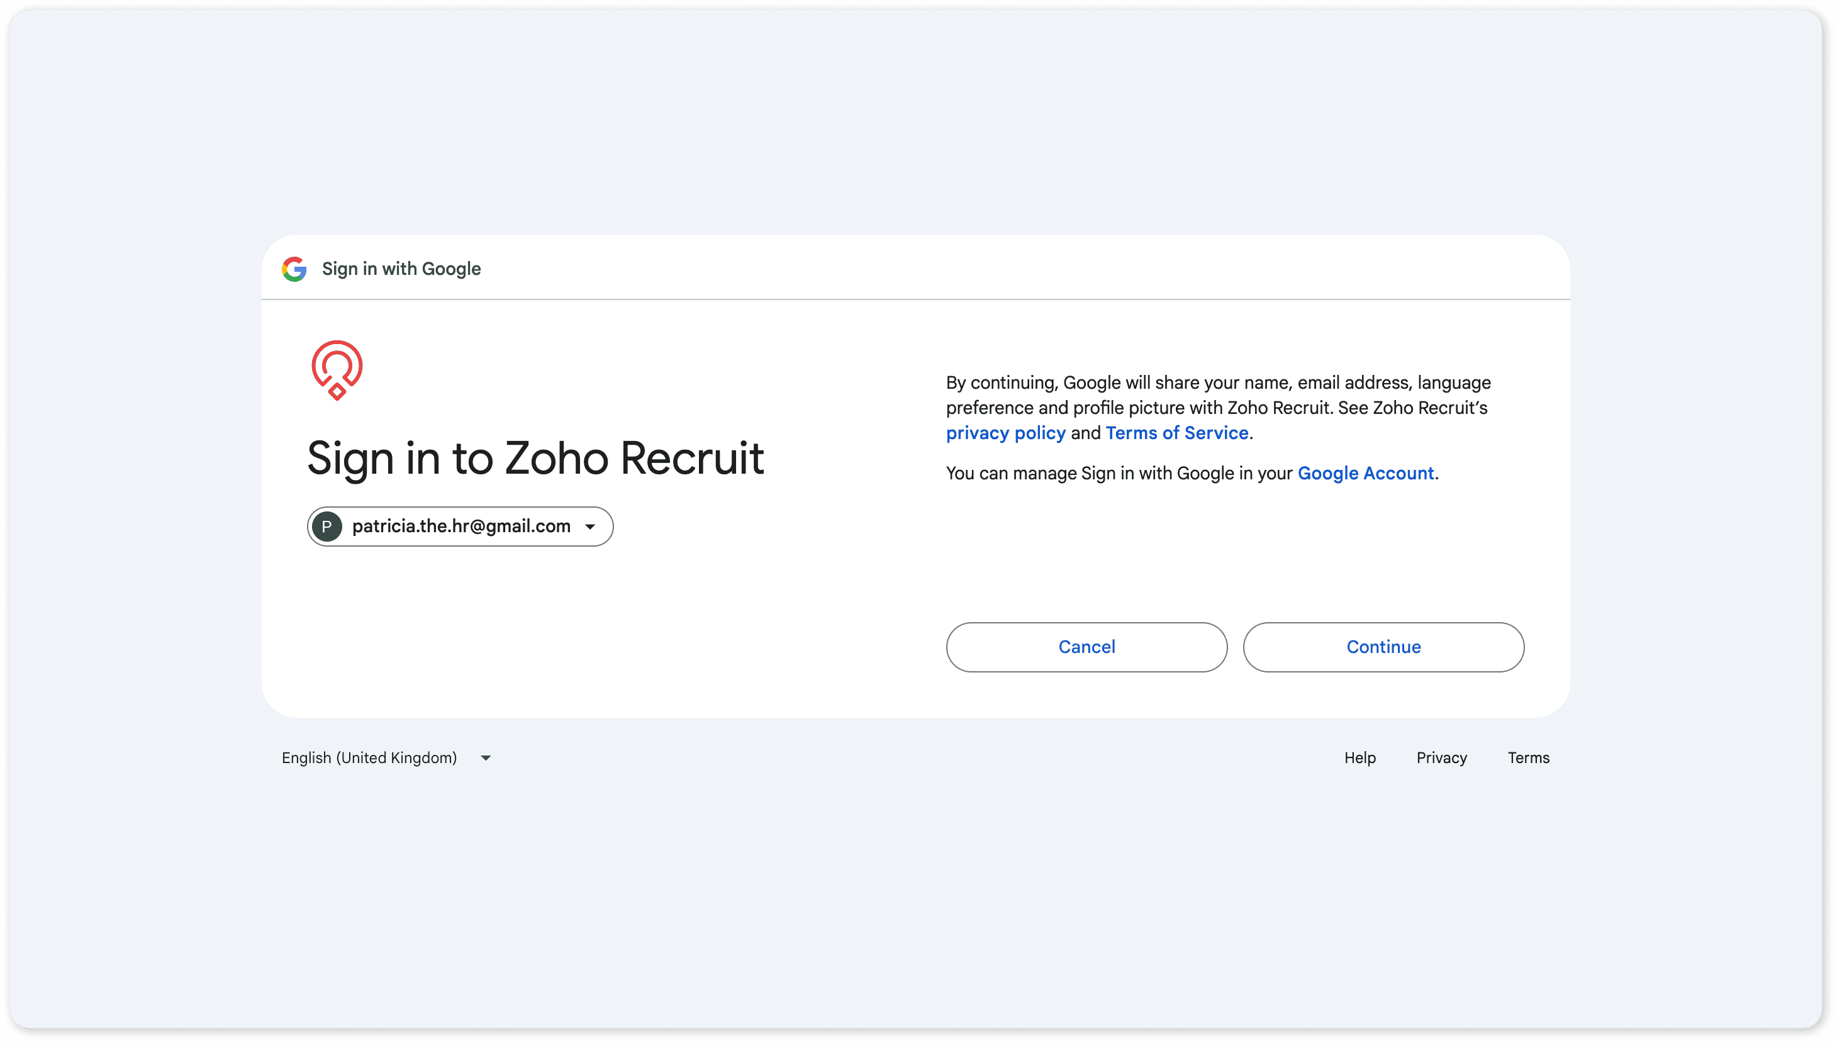Open Zoho Recruit's privacy policy link
This screenshot has width=1837, height=1043.
(x=1005, y=433)
